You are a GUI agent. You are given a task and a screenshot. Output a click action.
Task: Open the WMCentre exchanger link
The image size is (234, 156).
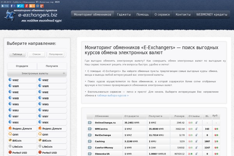click(101, 129)
